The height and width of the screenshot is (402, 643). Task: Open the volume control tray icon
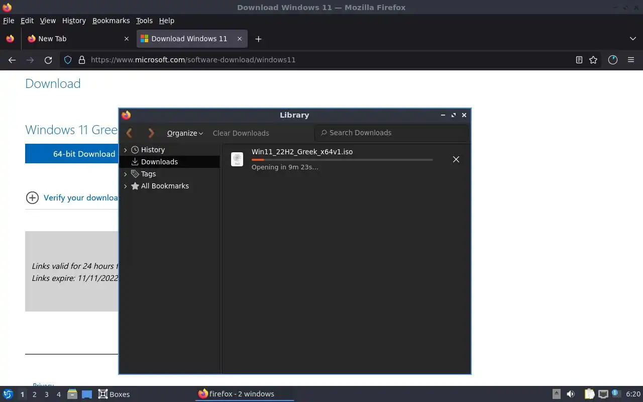(570, 394)
